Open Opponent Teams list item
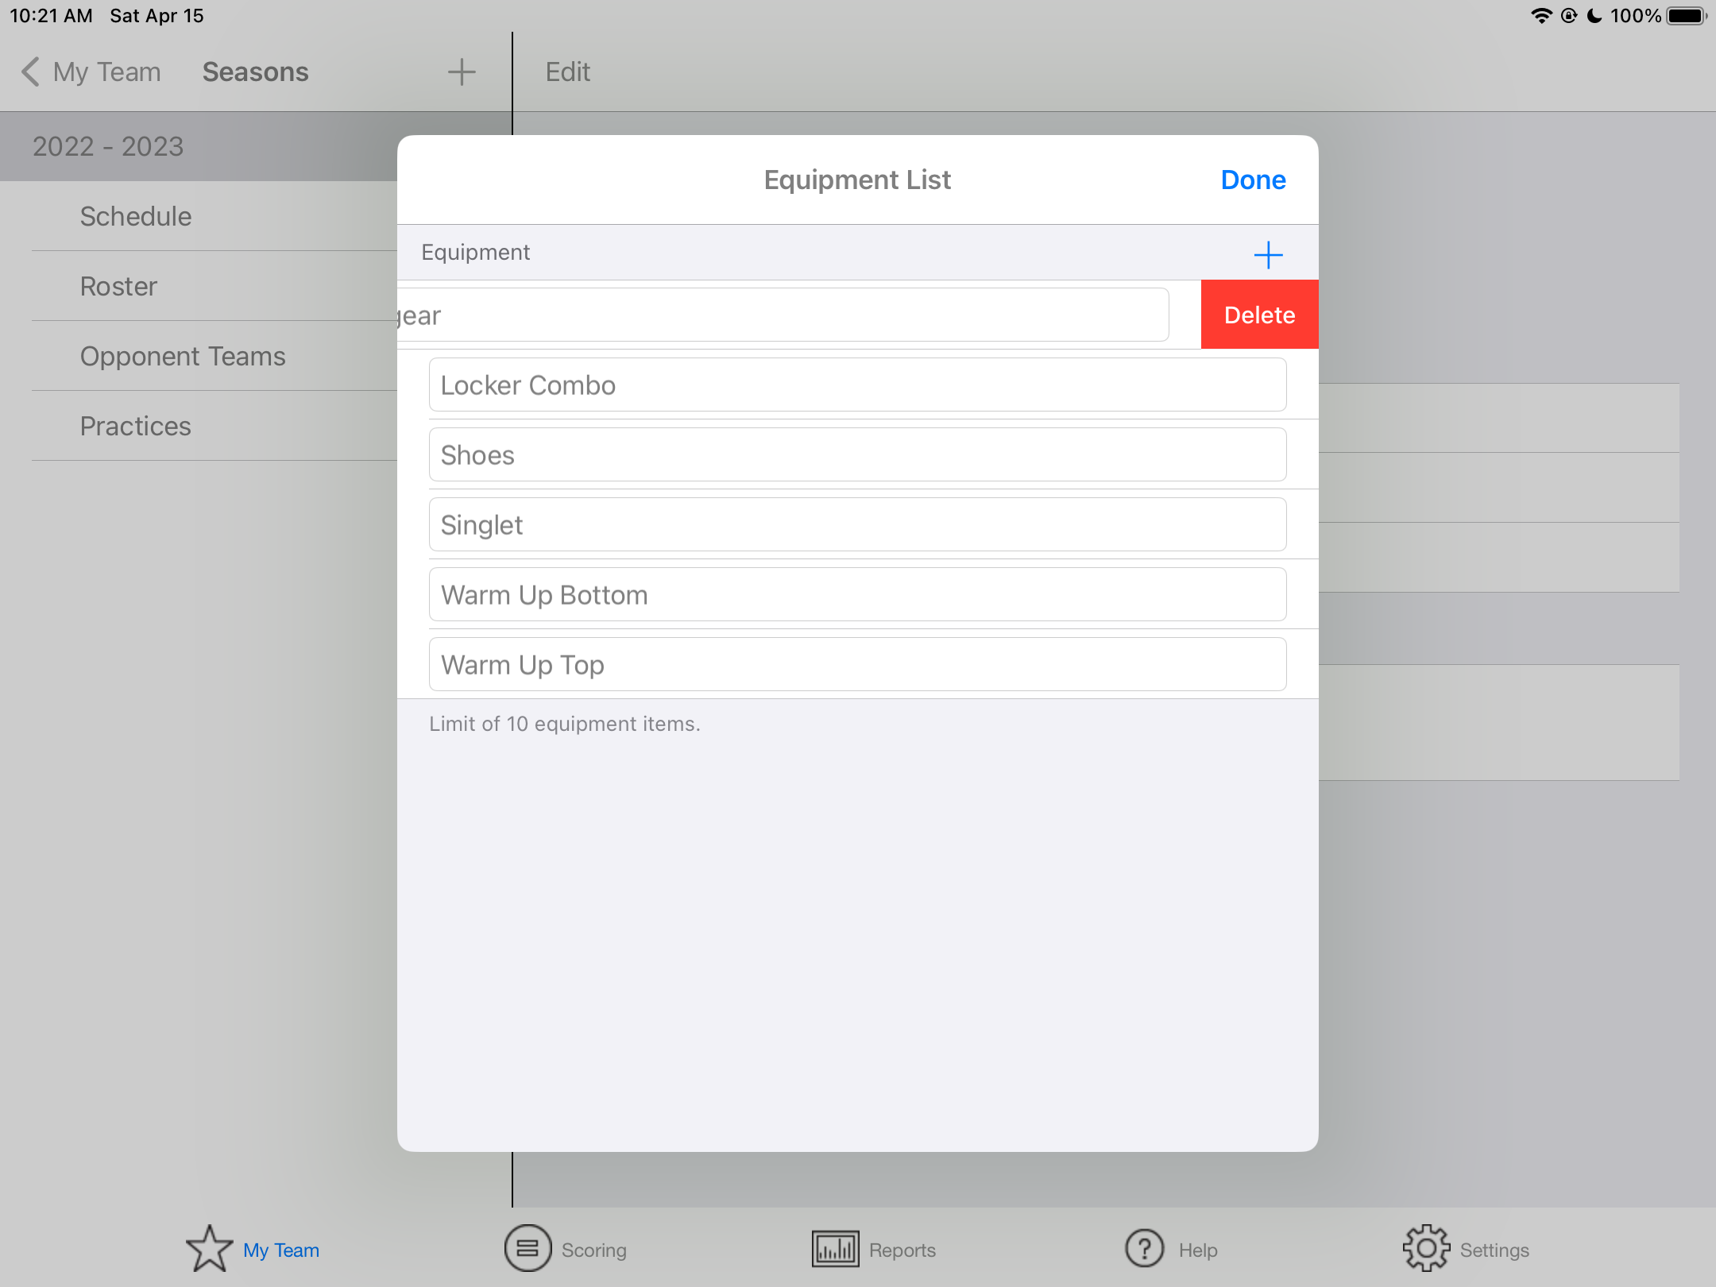This screenshot has height=1287, width=1716. point(183,356)
